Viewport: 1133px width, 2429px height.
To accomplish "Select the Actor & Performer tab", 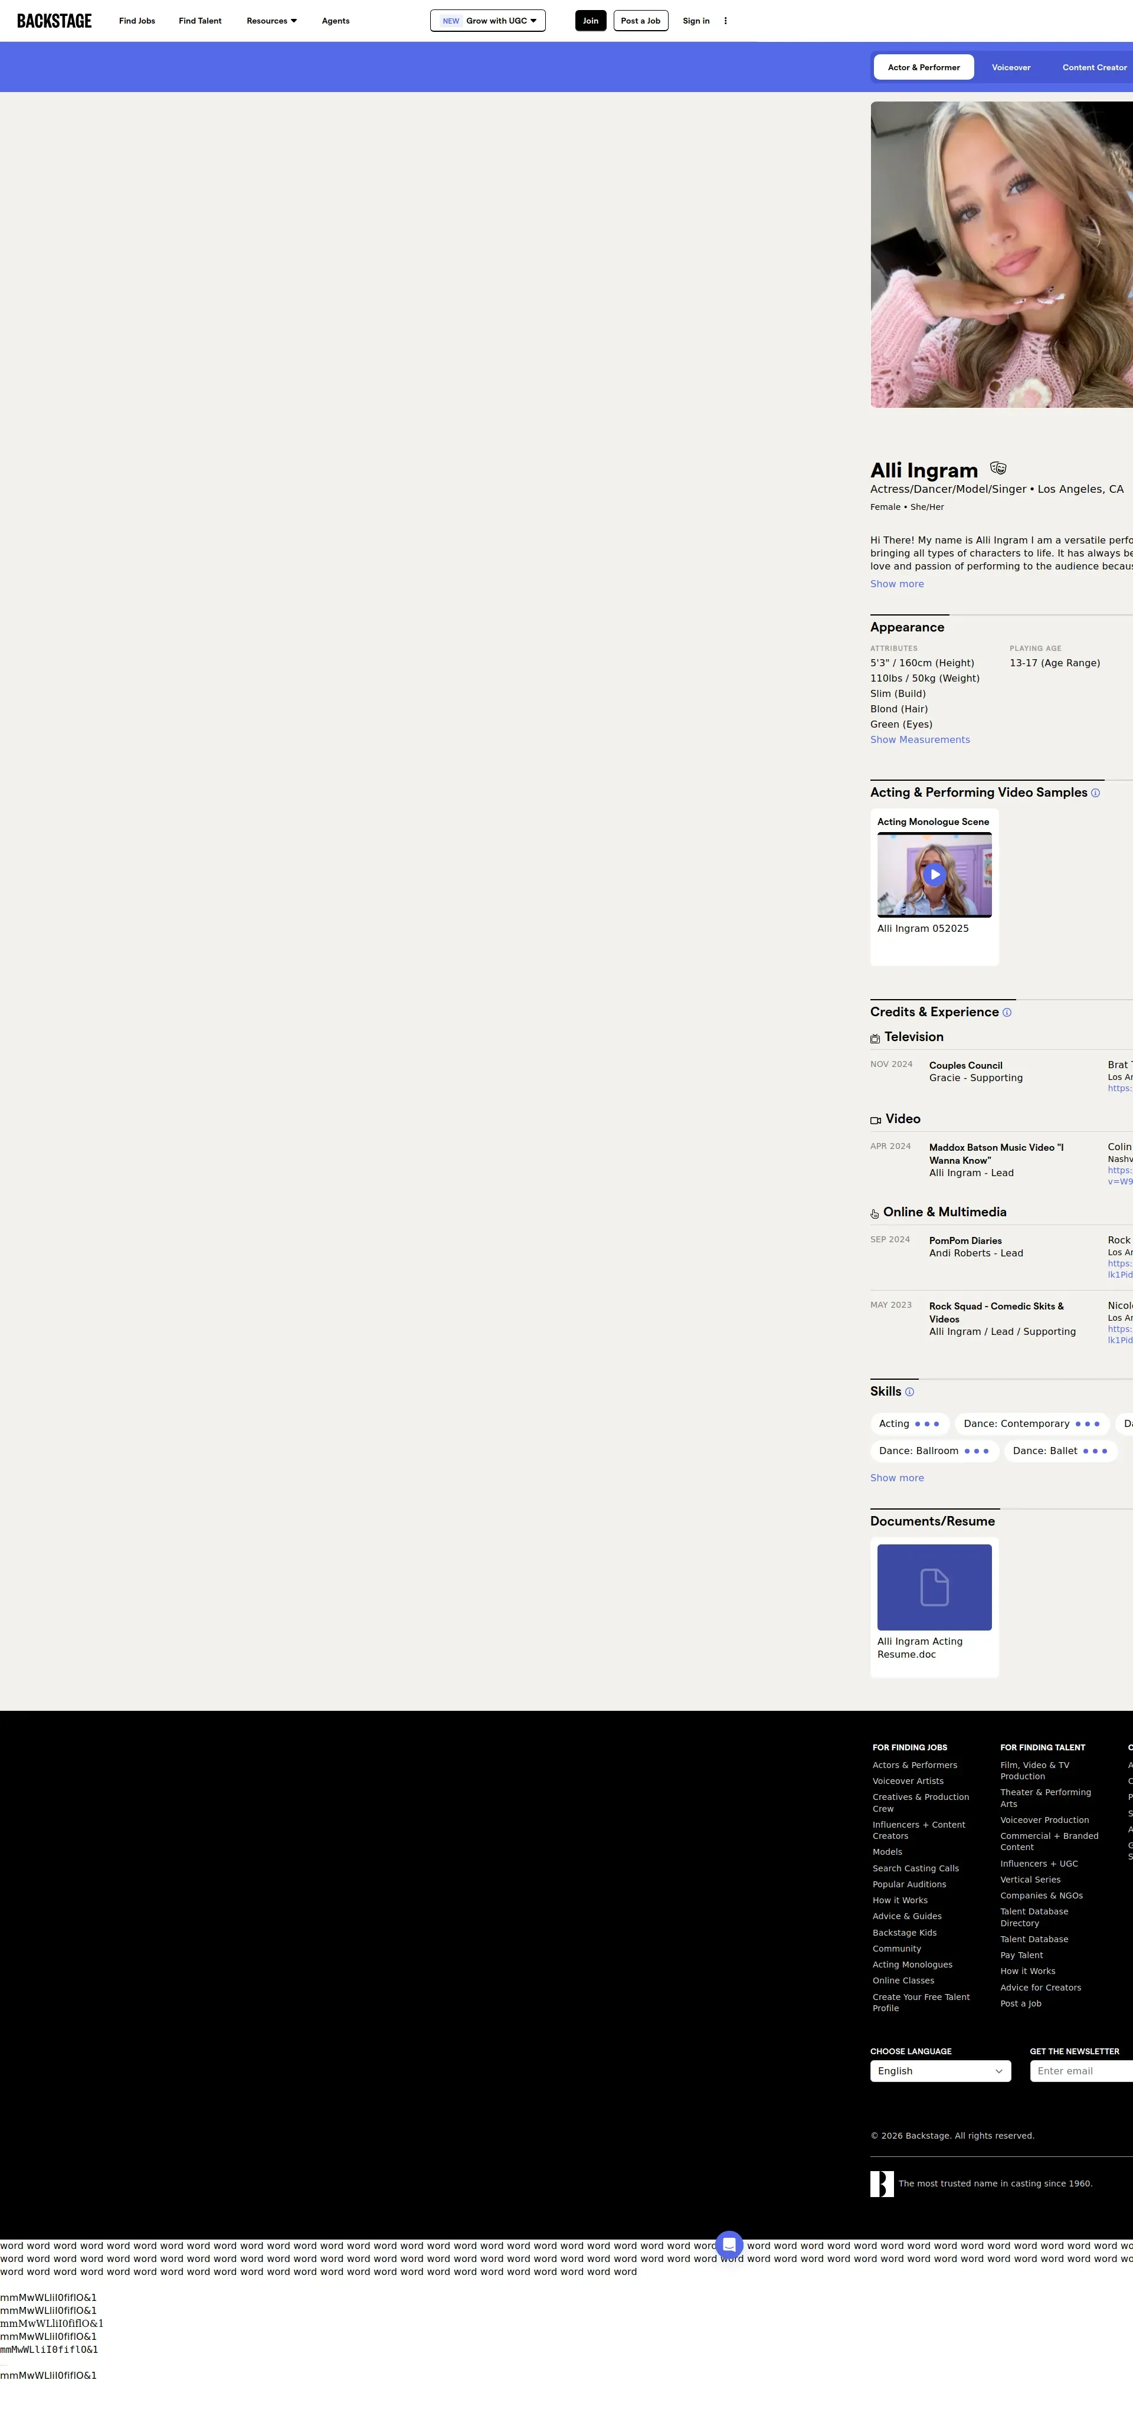I will point(923,67).
